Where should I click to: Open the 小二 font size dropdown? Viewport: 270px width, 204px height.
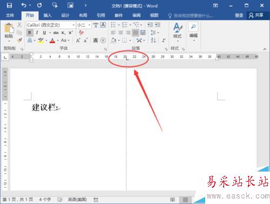[x=89, y=25]
